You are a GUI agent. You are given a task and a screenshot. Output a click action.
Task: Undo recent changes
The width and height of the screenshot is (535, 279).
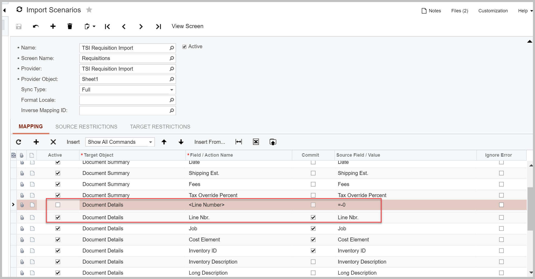click(x=36, y=26)
